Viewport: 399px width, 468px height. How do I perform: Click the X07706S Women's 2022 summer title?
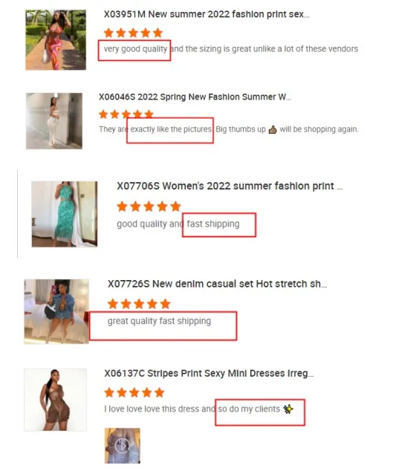[230, 186]
